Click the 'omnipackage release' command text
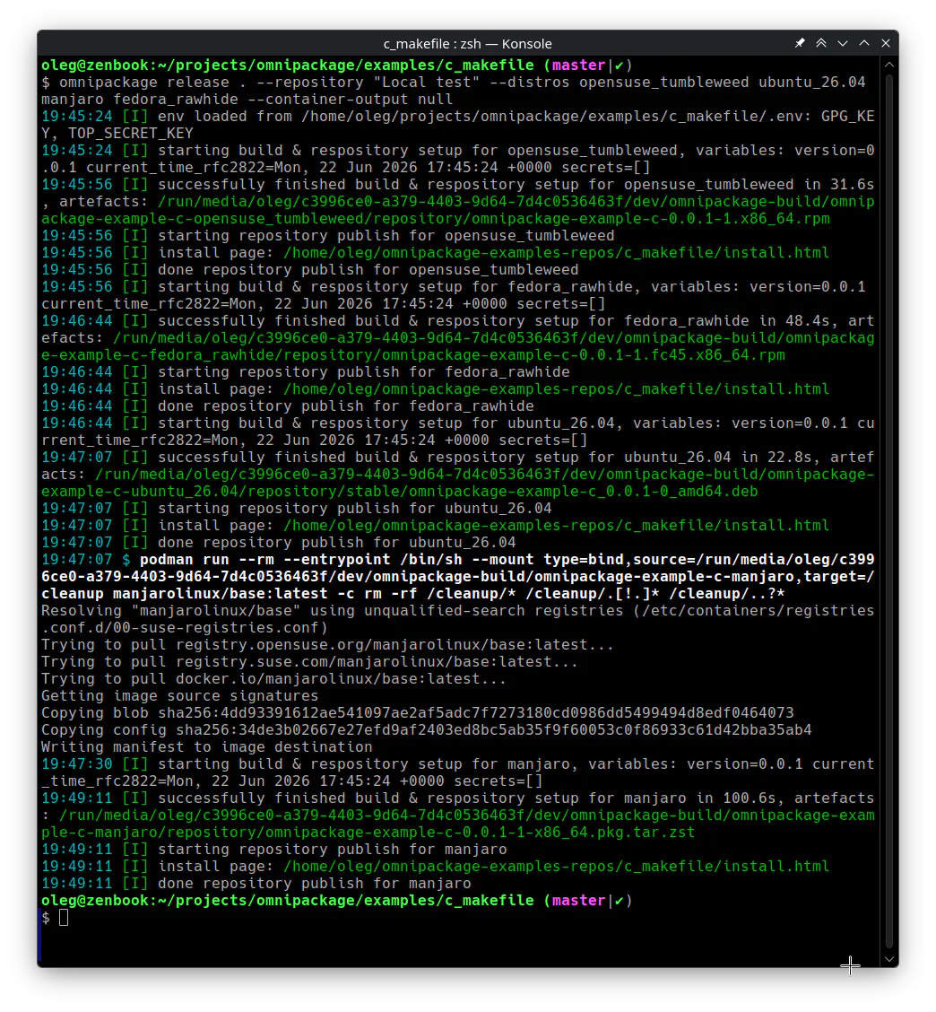 143,82
